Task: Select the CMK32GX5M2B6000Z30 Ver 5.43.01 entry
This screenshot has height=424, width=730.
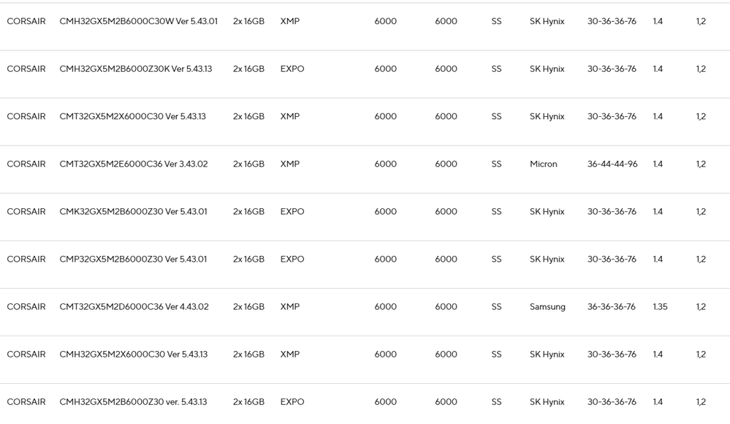Action: click(133, 211)
